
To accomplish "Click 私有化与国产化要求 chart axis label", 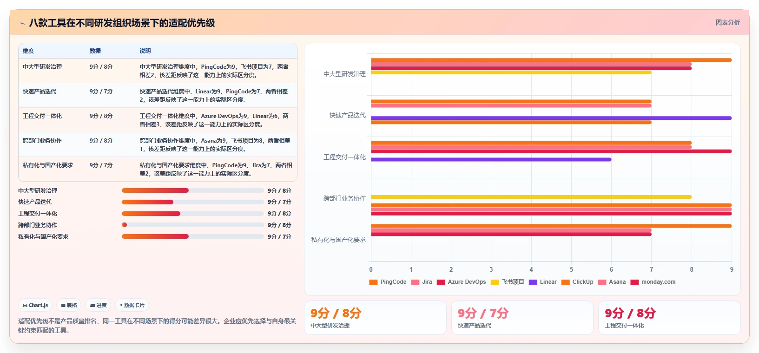I will [x=338, y=240].
